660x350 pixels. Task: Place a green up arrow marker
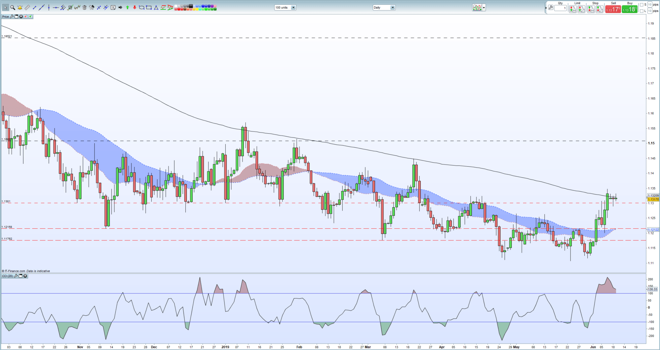coord(127,7)
